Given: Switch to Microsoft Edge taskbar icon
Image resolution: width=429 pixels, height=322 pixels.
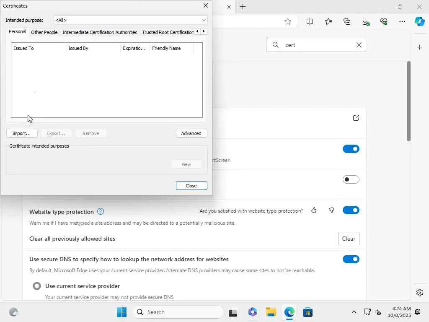Looking at the screenshot, I should click(x=289, y=312).
